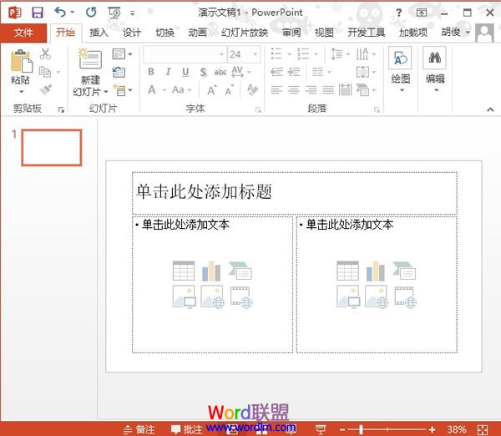
Task: Increase list indent level
Action: (294, 72)
